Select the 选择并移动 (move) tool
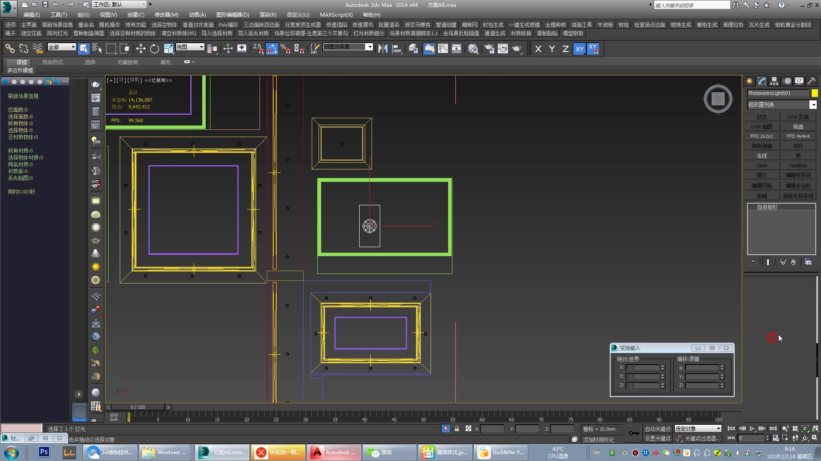This screenshot has height=461, width=821. (x=141, y=49)
